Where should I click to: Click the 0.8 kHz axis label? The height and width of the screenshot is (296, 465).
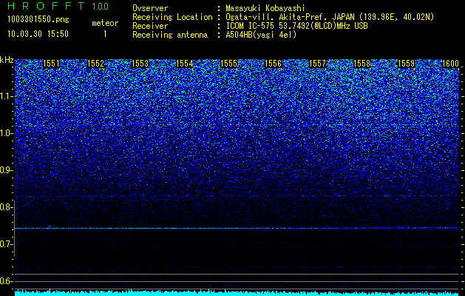tap(6, 207)
